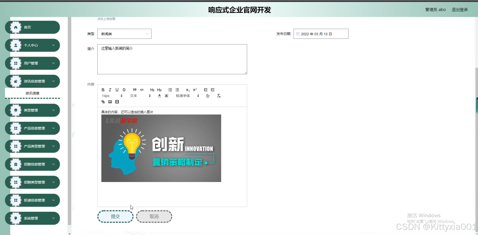
Task: Apply Heading 1 style
Action: click(x=152, y=90)
